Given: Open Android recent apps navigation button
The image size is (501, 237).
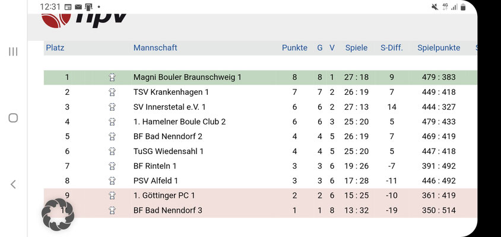Looking at the screenshot, I should (13, 52).
